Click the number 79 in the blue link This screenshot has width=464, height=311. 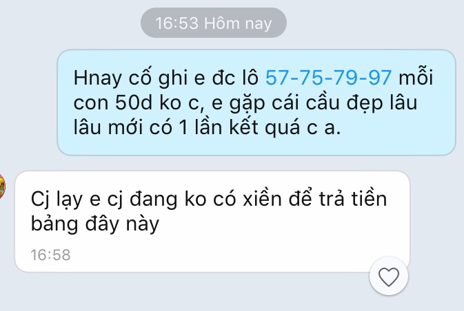(x=345, y=78)
